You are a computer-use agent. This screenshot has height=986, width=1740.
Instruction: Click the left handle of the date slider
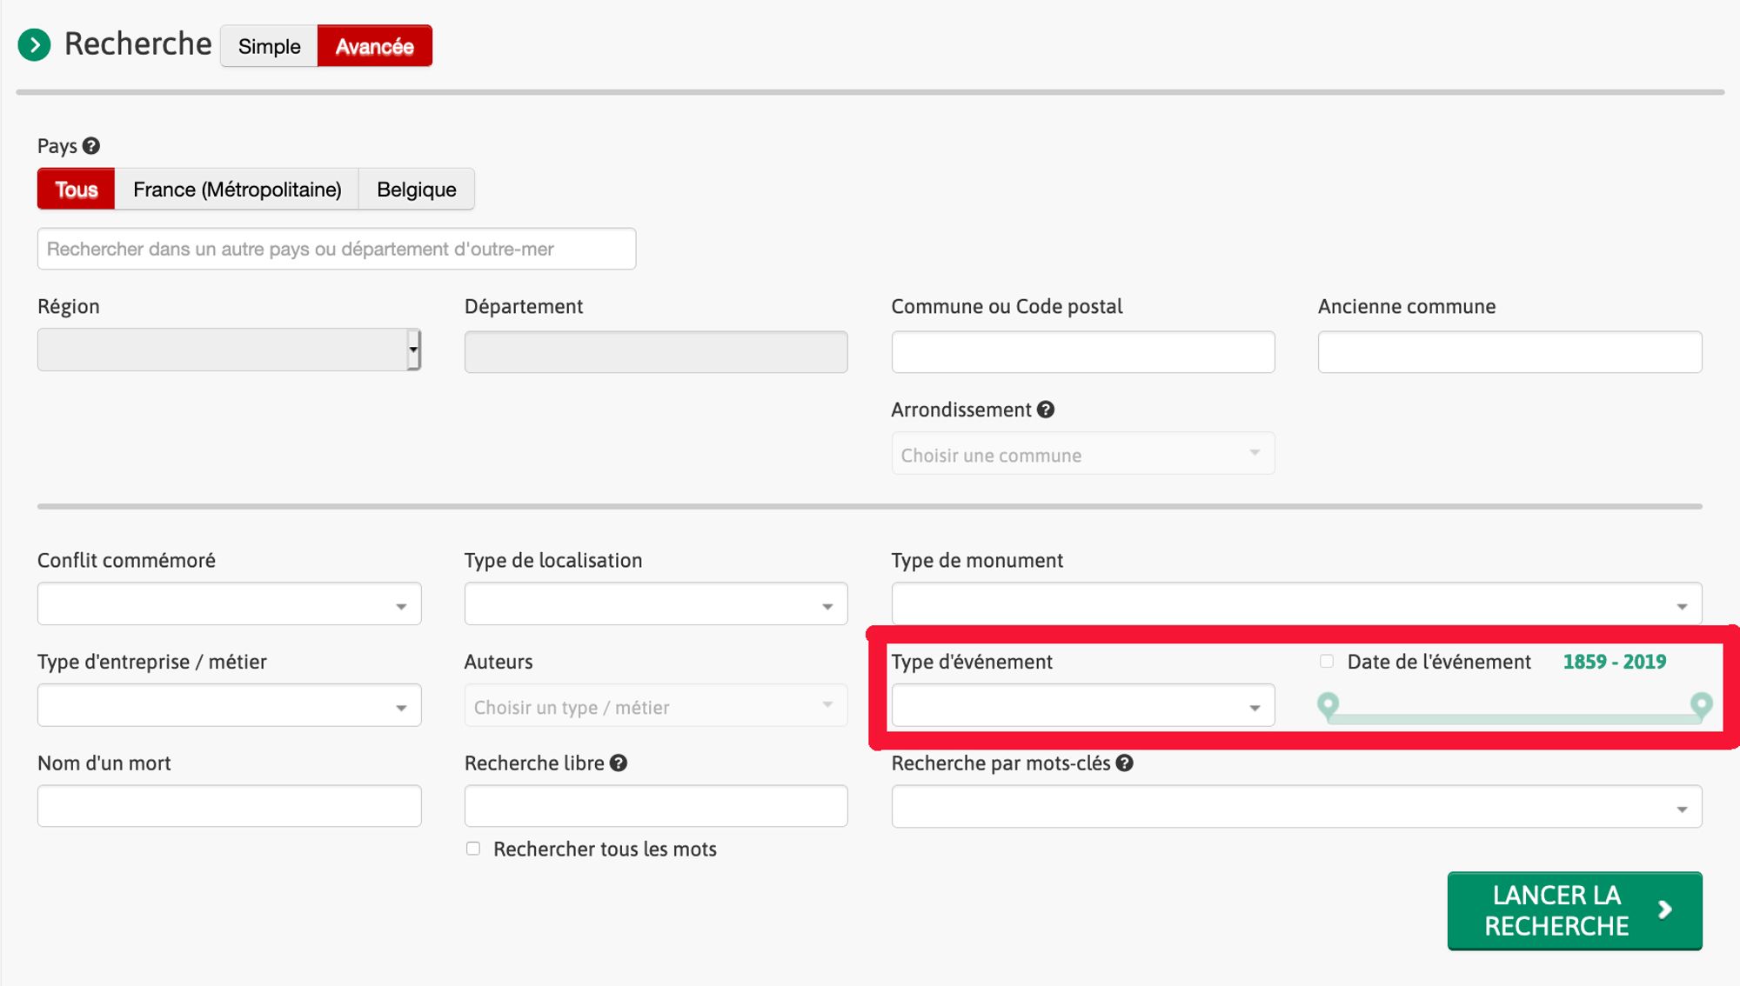[1328, 704]
